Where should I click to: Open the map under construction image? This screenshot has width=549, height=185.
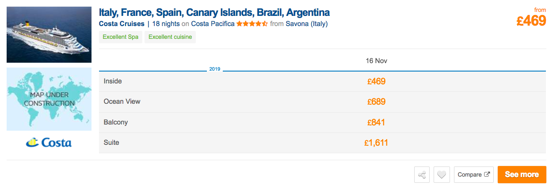coord(49,99)
